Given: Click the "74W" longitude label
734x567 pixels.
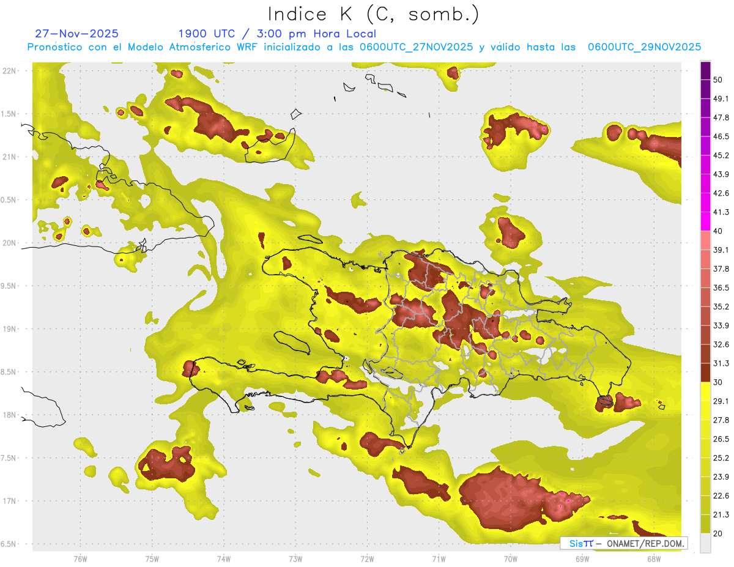Looking at the screenshot, I should pyautogui.click(x=224, y=558).
